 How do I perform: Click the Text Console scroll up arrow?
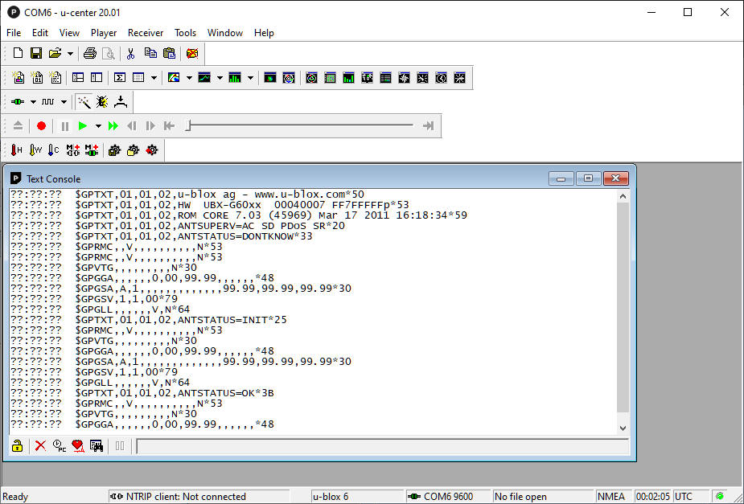tap(623, 196)
